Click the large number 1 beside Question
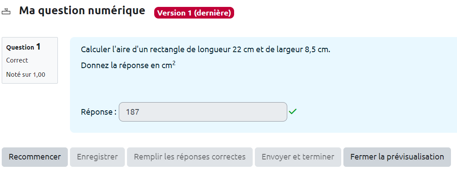The width and height of the screenshot is (457, 175). click(38, 47)
